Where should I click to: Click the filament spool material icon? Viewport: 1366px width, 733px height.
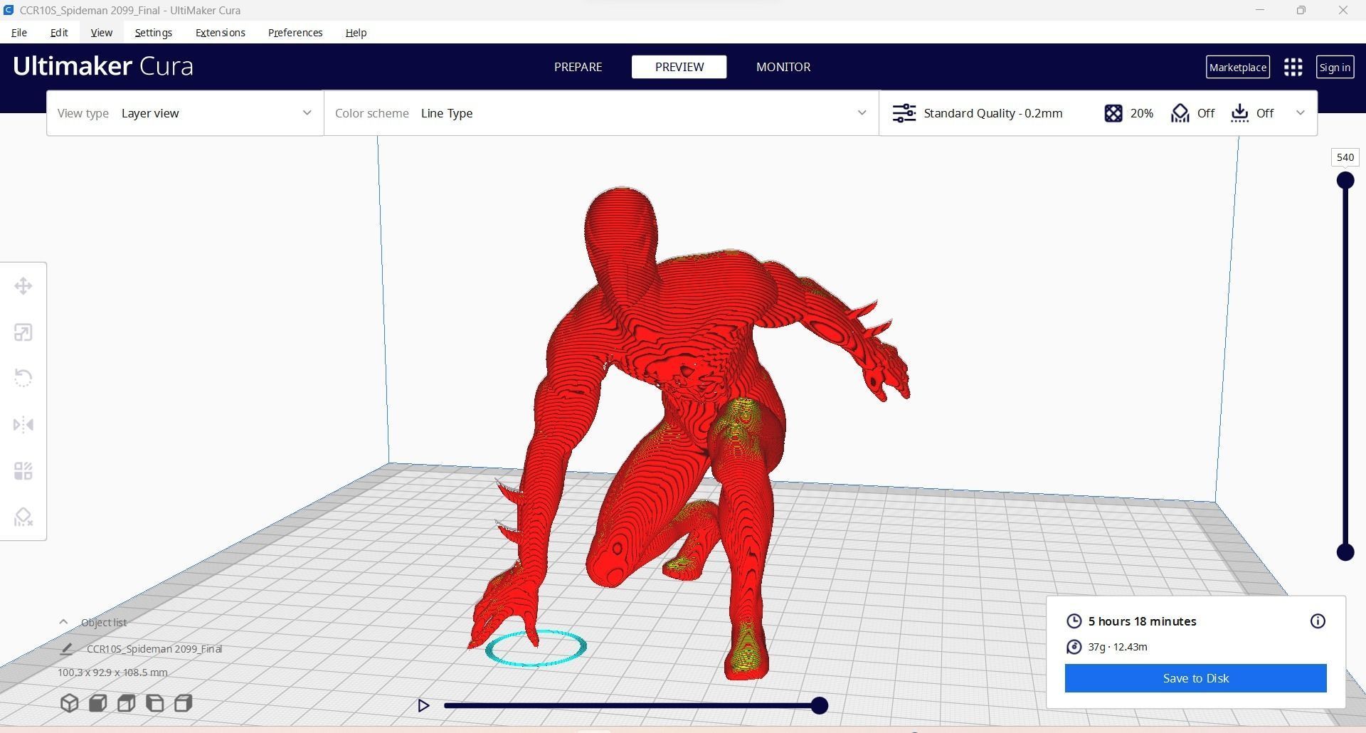[x=1074, y=647]
